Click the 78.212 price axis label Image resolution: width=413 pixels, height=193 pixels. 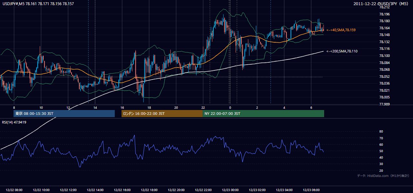[385, 7]
